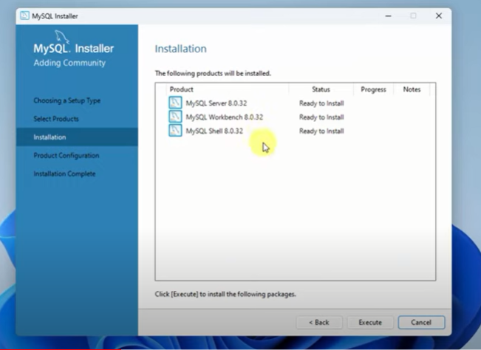481x350 pixels.
Task: Select the MySQL Workbench 8.0.32 row text
Action: pos(224,117)
